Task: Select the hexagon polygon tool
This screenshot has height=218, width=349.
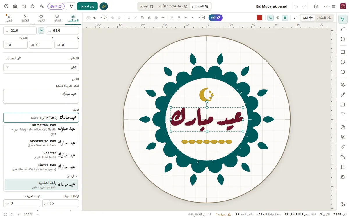Action: pos(343,72)
